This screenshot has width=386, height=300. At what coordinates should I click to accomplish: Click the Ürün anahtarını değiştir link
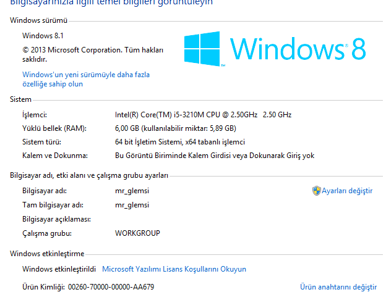338,287
